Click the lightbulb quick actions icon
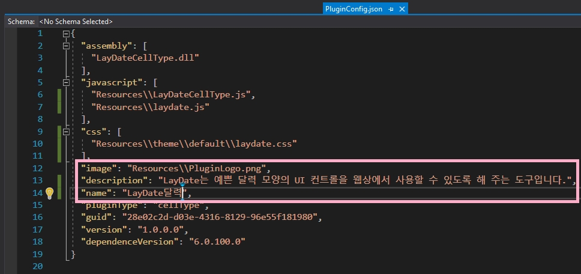581x274 pixels. click(x=50, y=193)
